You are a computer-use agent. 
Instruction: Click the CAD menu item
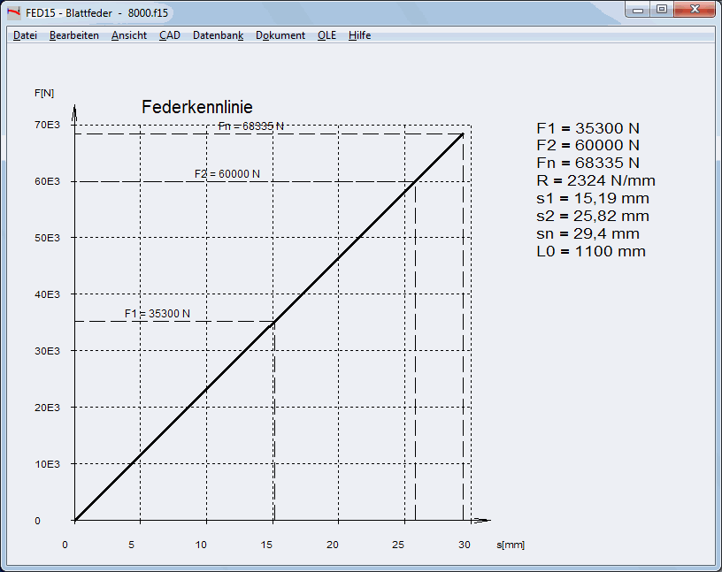[169, 35]
